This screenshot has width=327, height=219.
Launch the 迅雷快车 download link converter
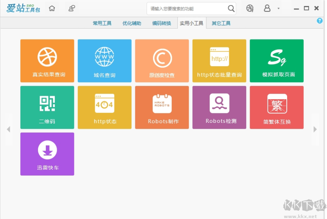47,154
